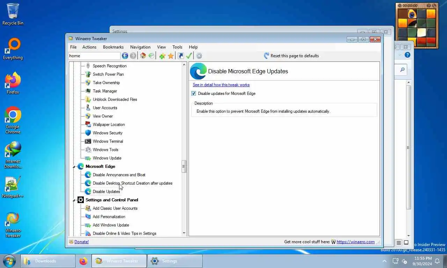Image resolution: width=447 pixels, height=268 pixels.
Task: Open the Help menu
Action: click(193, 47)
